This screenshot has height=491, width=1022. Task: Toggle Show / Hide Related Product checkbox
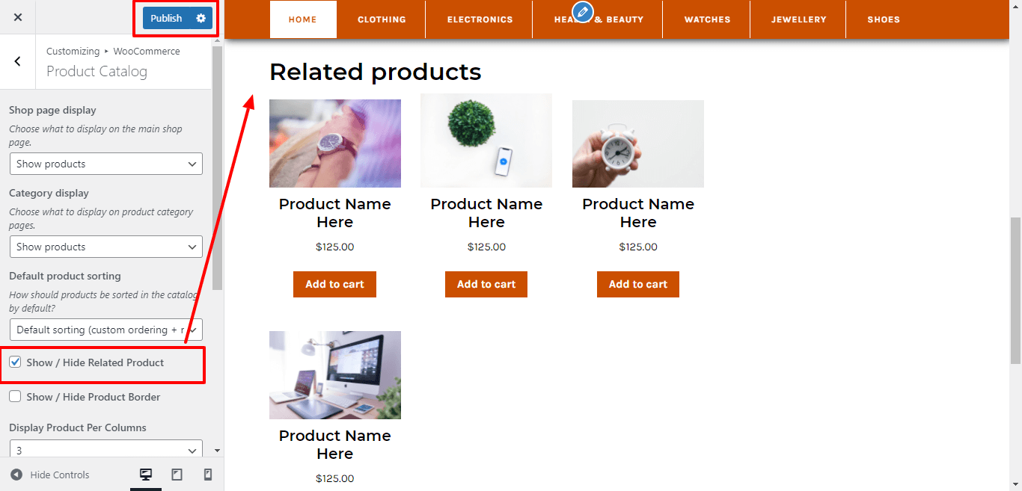click(15, 362)
